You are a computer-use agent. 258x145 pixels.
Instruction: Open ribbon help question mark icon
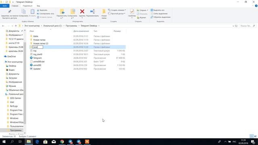click(256, 6)
